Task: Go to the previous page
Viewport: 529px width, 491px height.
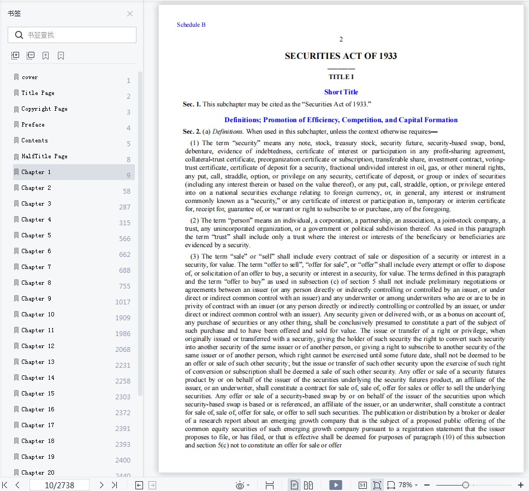Action: (17, 485)
